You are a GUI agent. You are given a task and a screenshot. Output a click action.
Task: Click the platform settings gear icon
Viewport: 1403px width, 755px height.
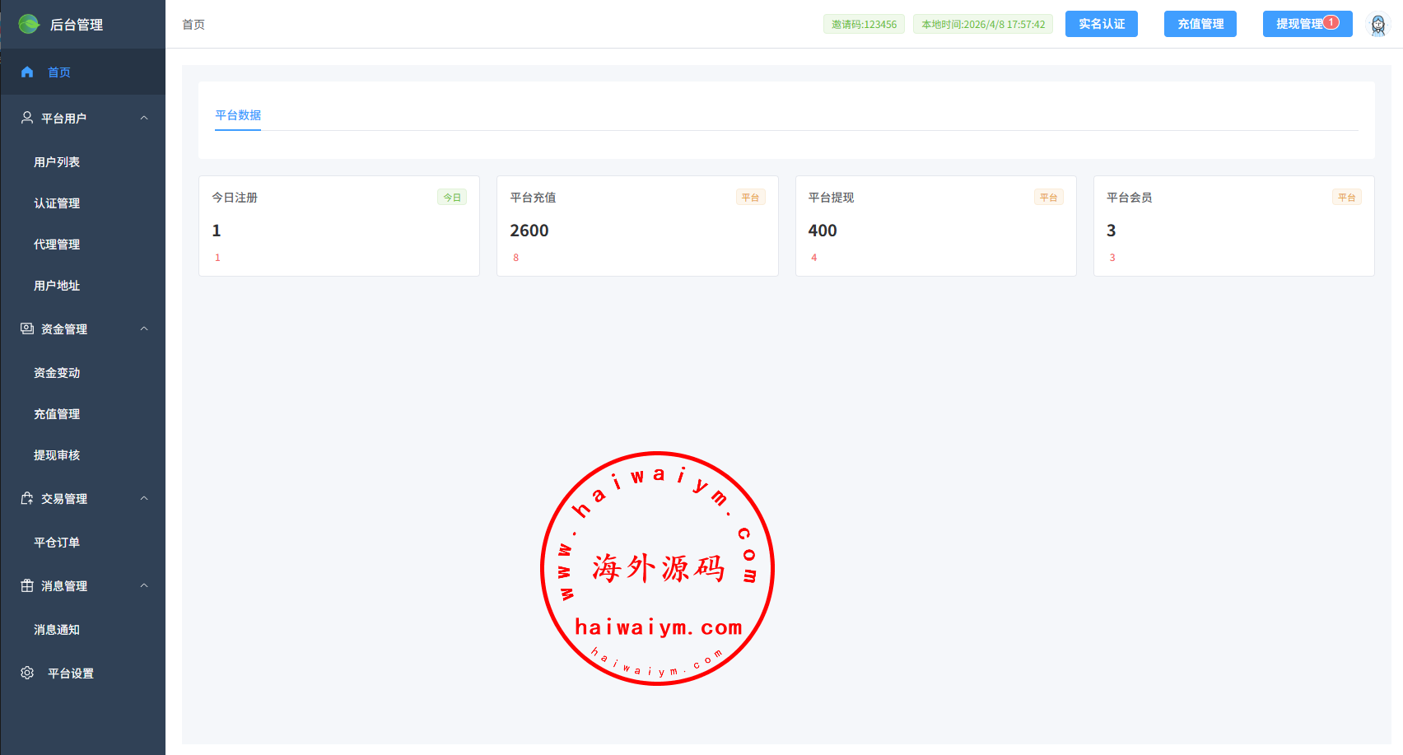(x=27, y=673)
